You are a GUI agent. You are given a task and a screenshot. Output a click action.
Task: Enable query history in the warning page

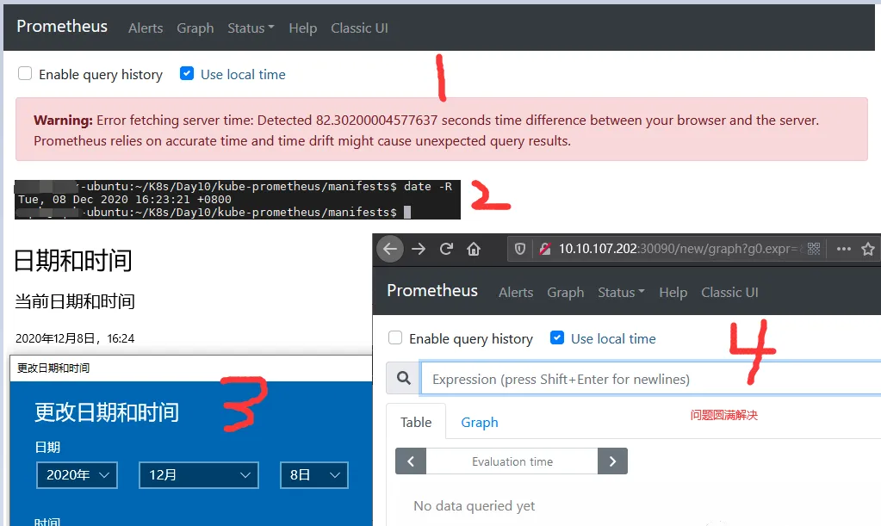(x=25, y=73)
